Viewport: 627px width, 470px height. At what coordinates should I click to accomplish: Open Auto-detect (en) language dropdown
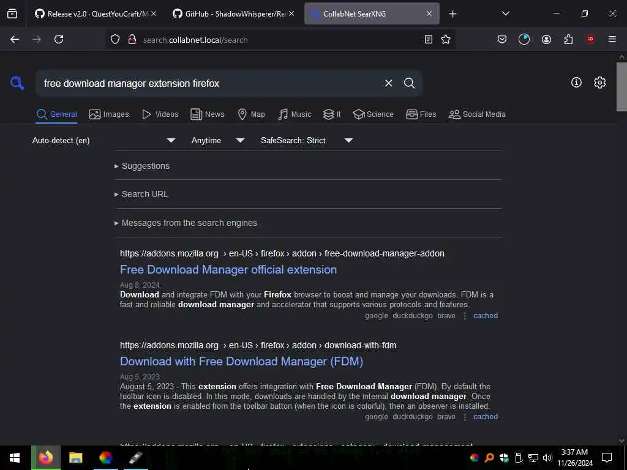104,140
